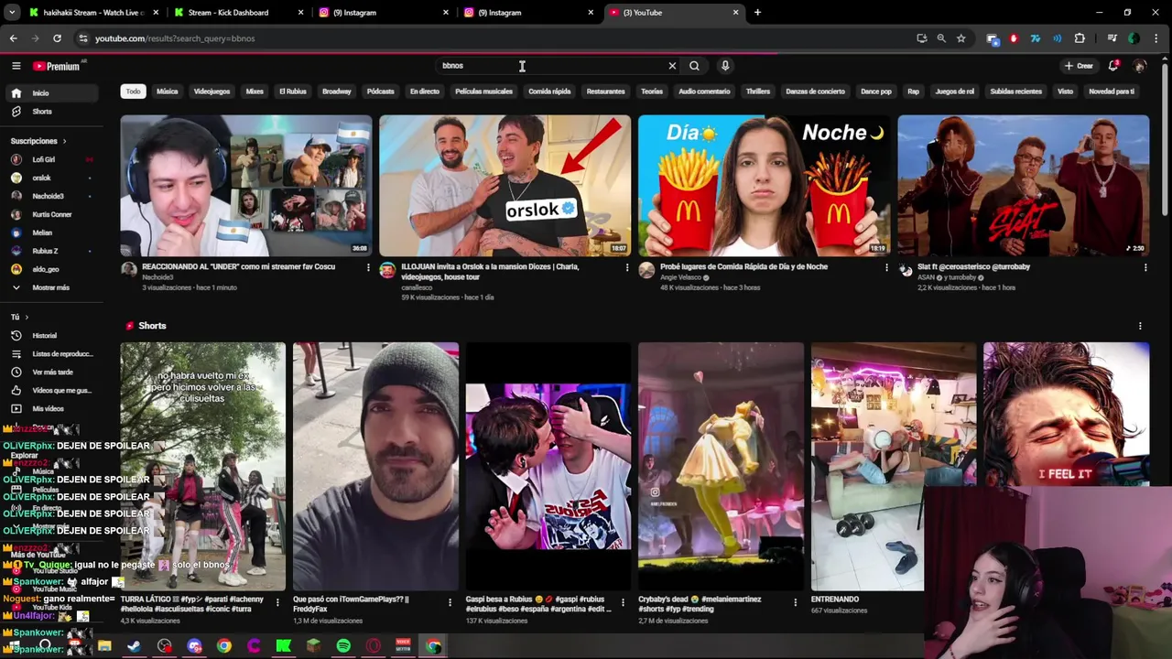Open a new browser tab
Screen dimensions: 1172x659
[x=757, y=13]
